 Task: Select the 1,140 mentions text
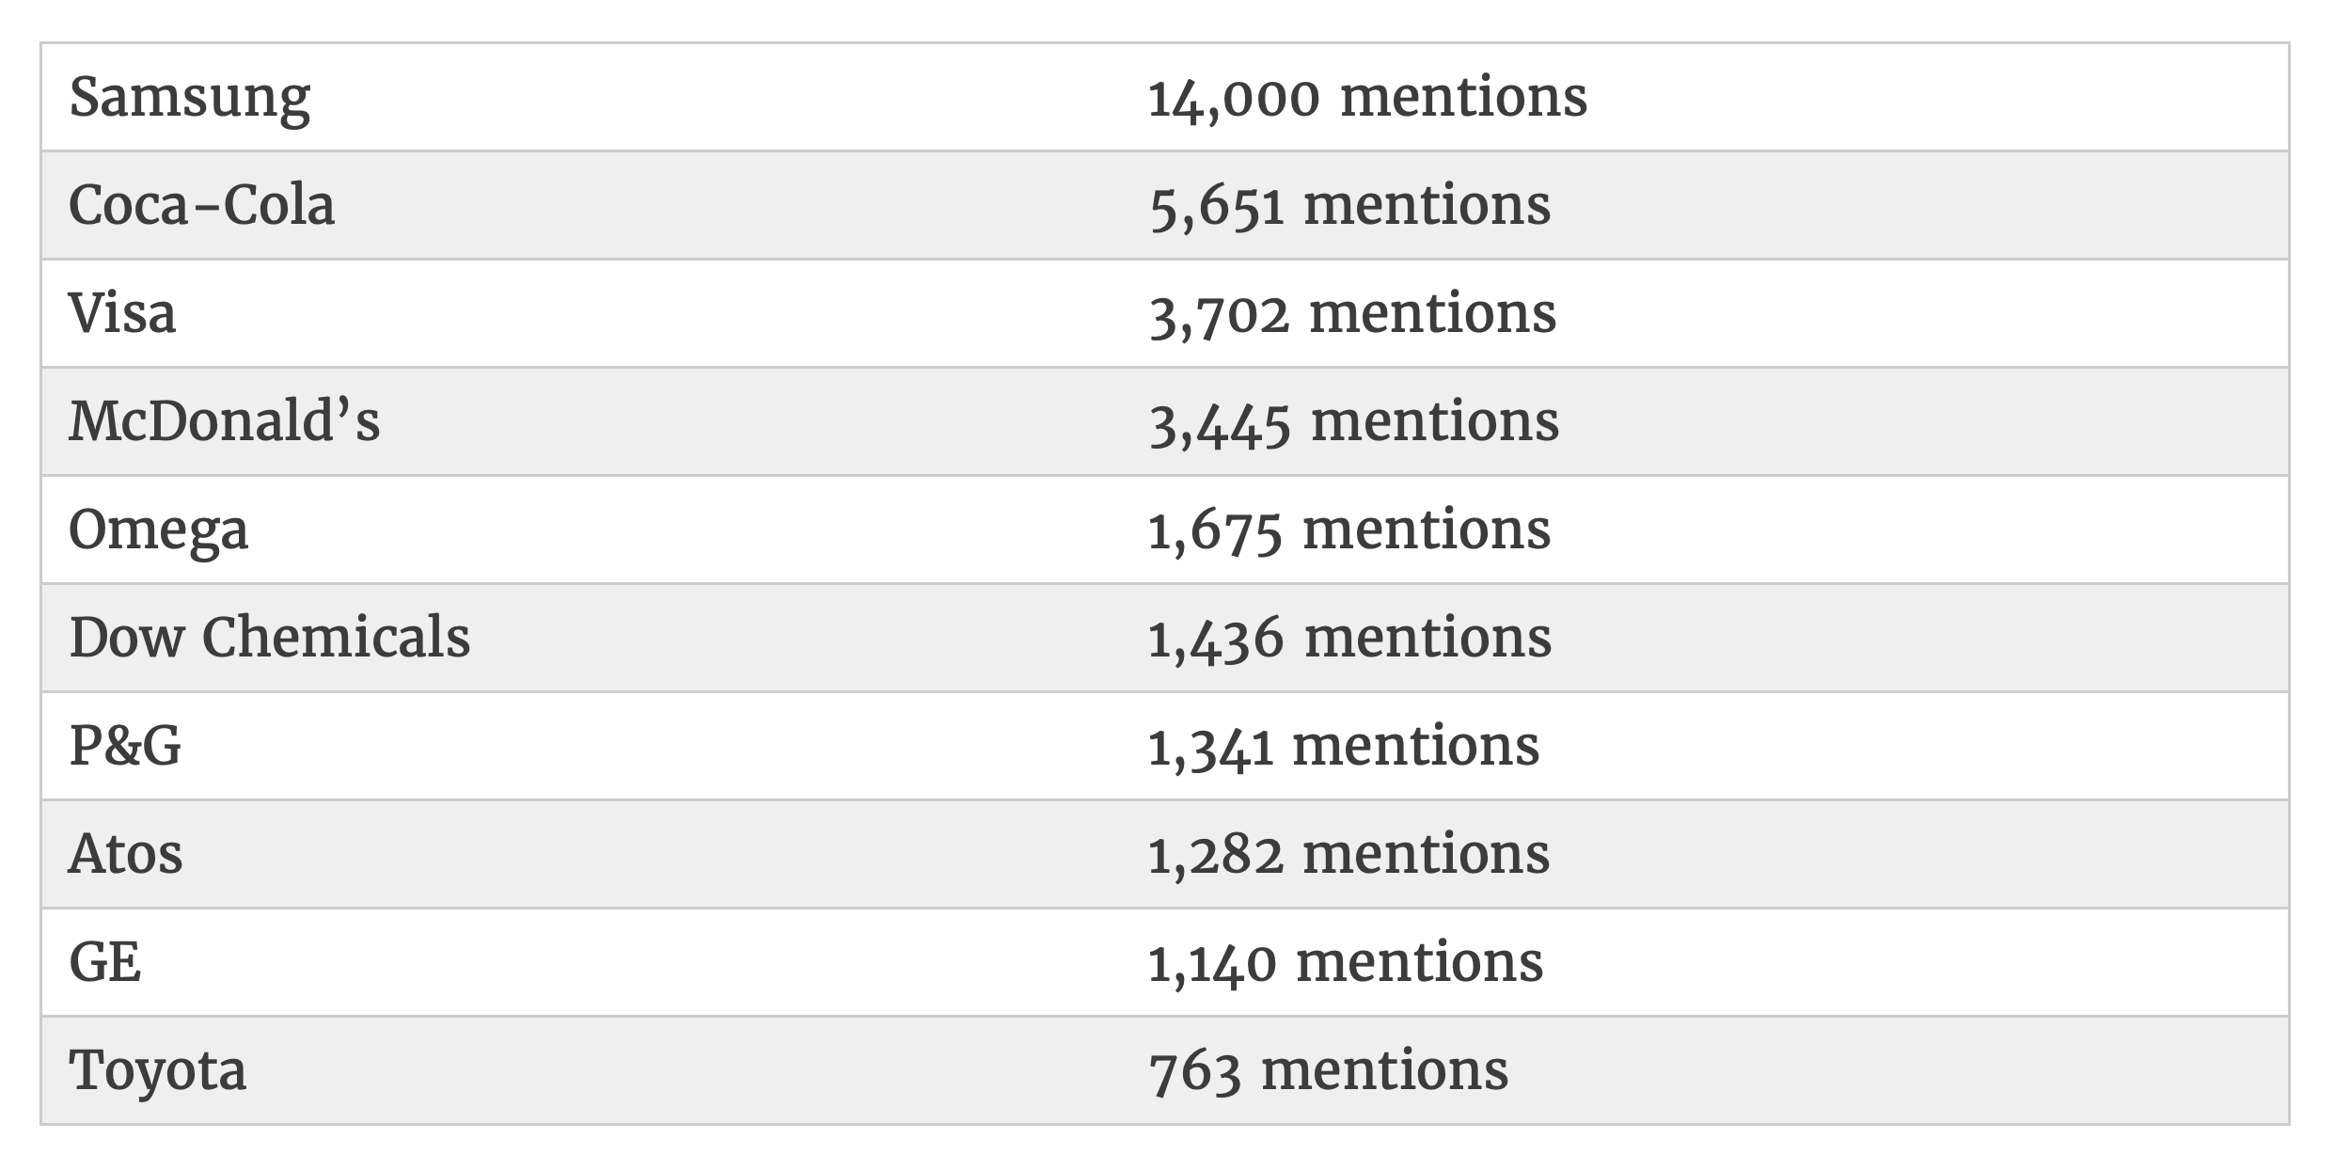[x=1346, y=963]
